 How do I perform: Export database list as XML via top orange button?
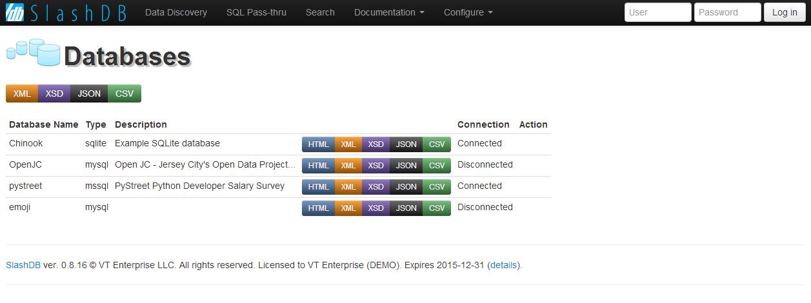point(22,93)
